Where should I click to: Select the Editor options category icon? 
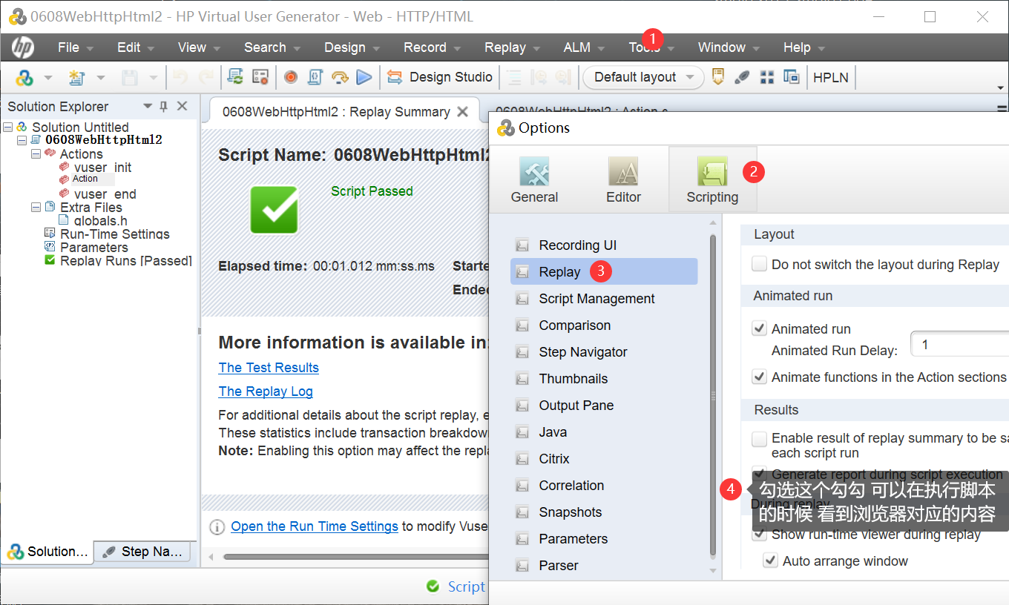[623, 179]
